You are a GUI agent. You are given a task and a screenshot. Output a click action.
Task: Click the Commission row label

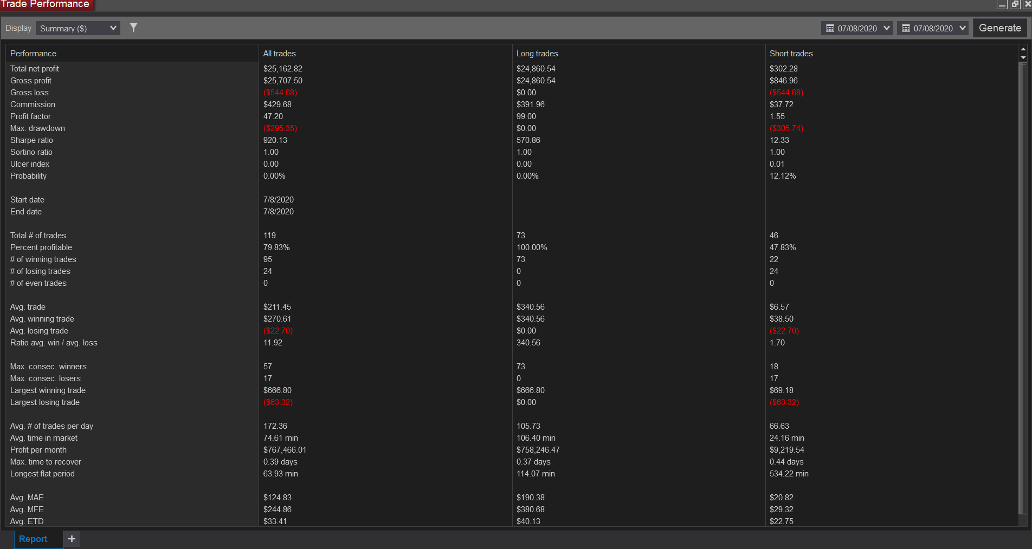coord(33,104)
